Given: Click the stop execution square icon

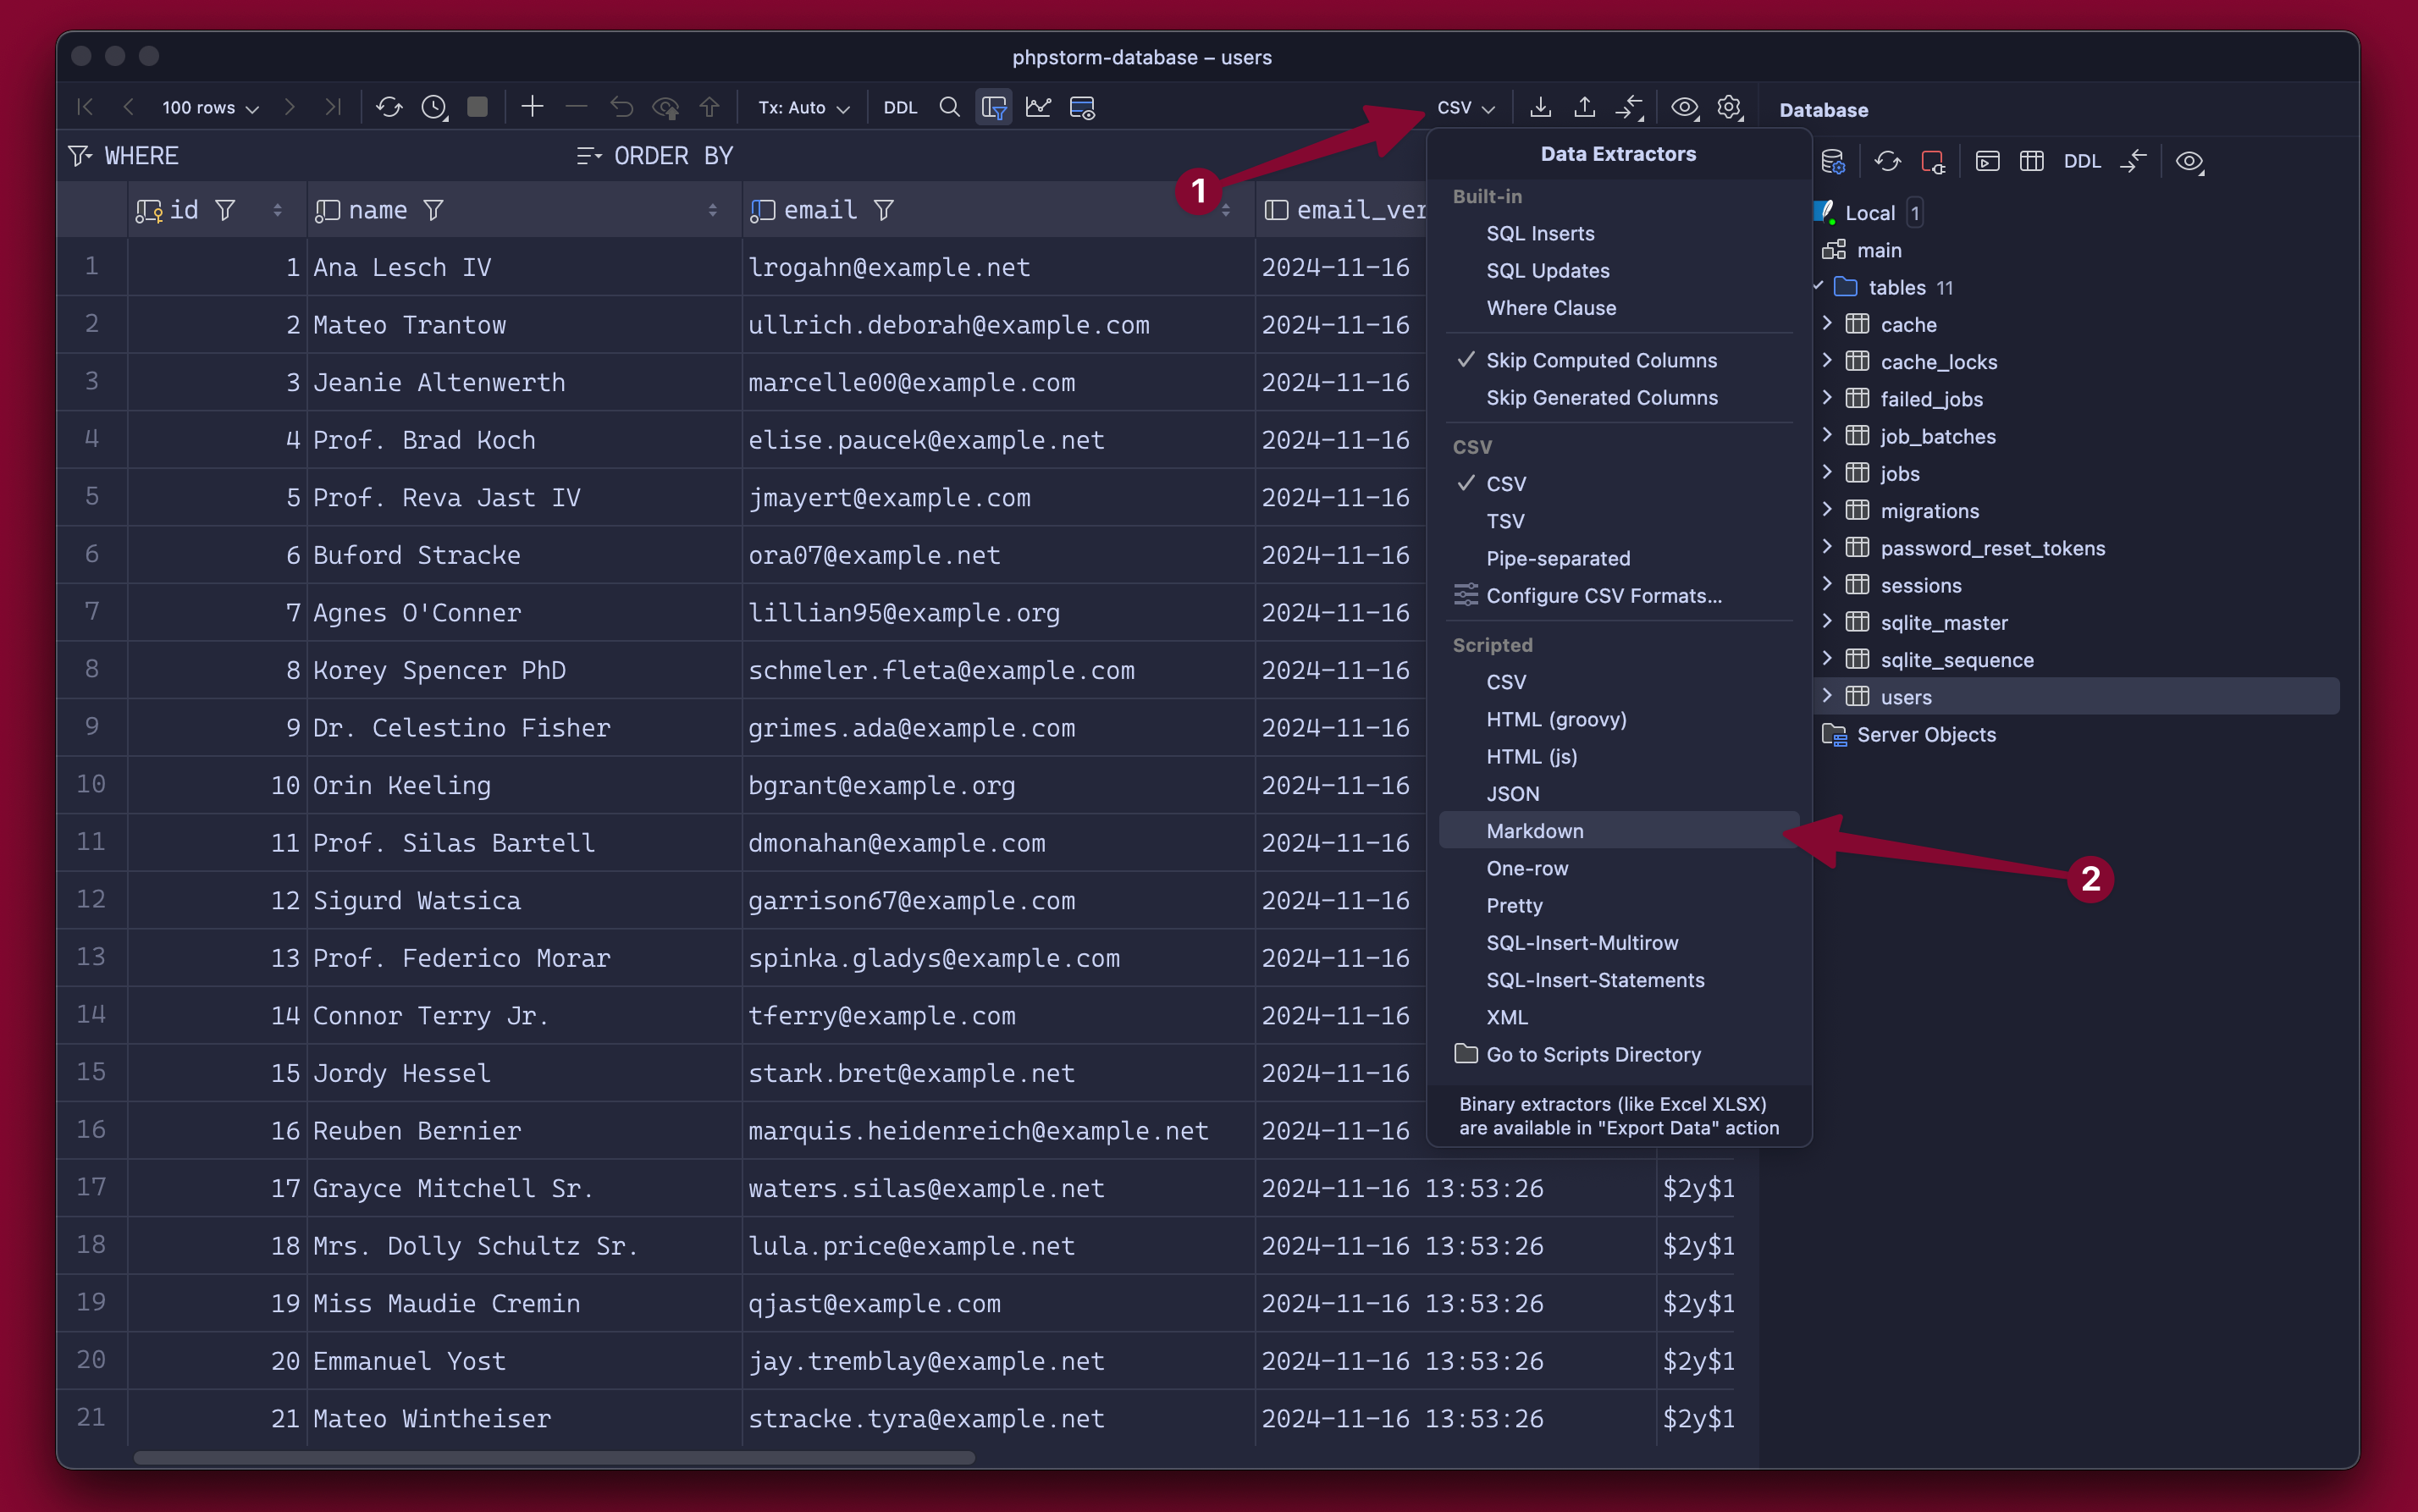Looking at the screenshot, I should [478, 107].
